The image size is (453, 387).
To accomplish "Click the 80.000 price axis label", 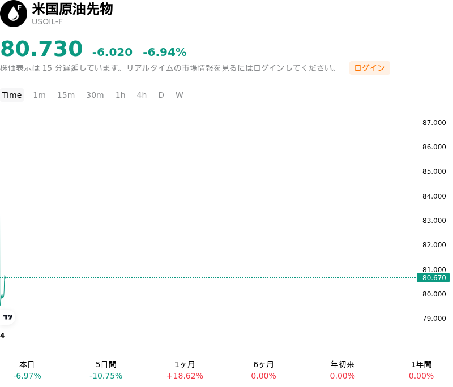I will (434, 294).
